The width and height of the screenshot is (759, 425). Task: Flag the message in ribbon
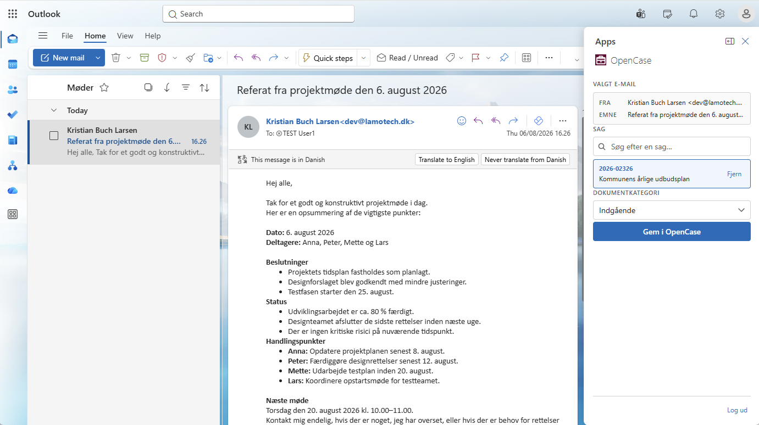pos(476,58)
